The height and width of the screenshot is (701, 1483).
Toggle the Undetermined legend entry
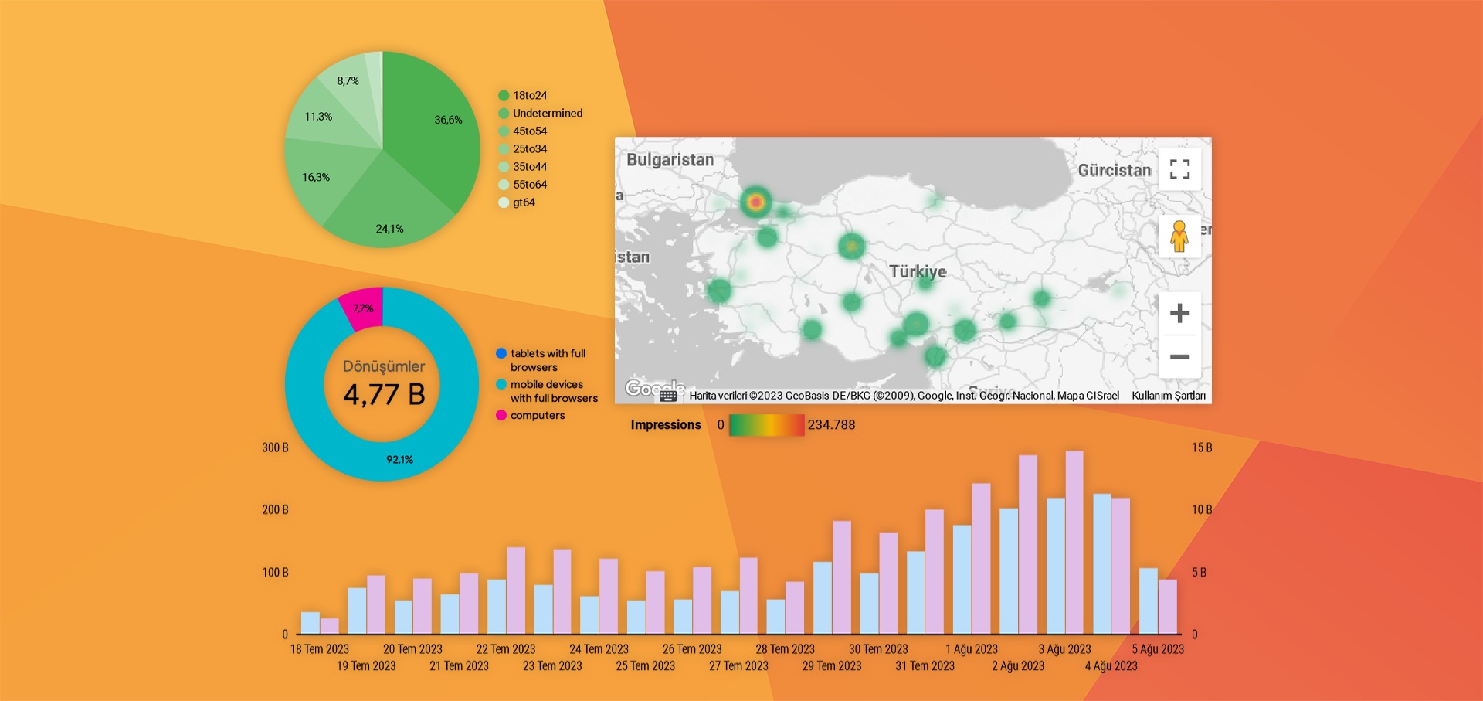pyautogui.click(x=541, y=113)
